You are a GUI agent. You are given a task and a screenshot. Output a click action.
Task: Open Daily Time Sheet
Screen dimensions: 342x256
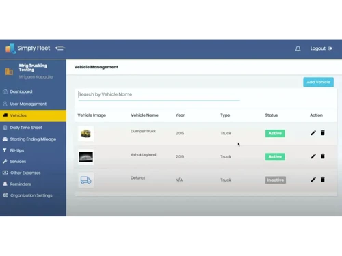click(26, 128)
